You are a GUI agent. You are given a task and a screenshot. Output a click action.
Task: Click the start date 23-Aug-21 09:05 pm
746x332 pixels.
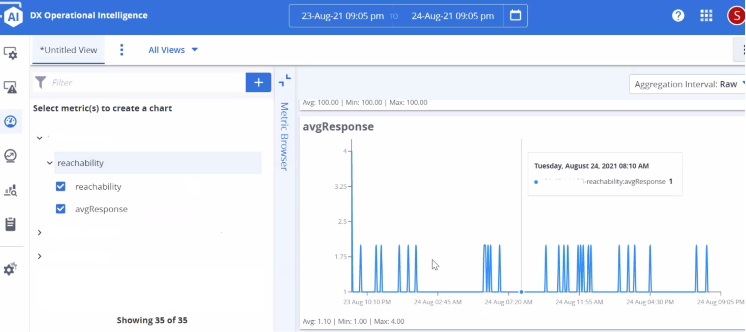click(343, 16)
